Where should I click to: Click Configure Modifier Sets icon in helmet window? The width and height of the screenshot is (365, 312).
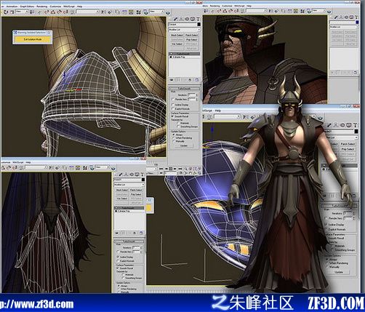(x=197, y=80)
